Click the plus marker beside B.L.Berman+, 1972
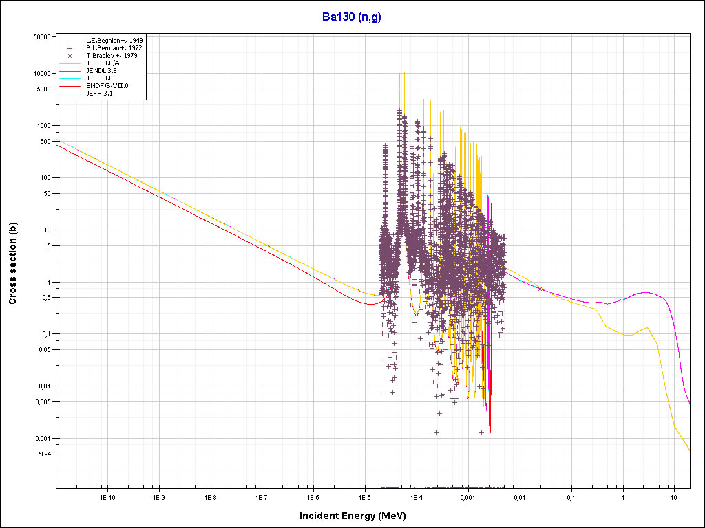This screenshot has height=528, width=705. [70, 48]
